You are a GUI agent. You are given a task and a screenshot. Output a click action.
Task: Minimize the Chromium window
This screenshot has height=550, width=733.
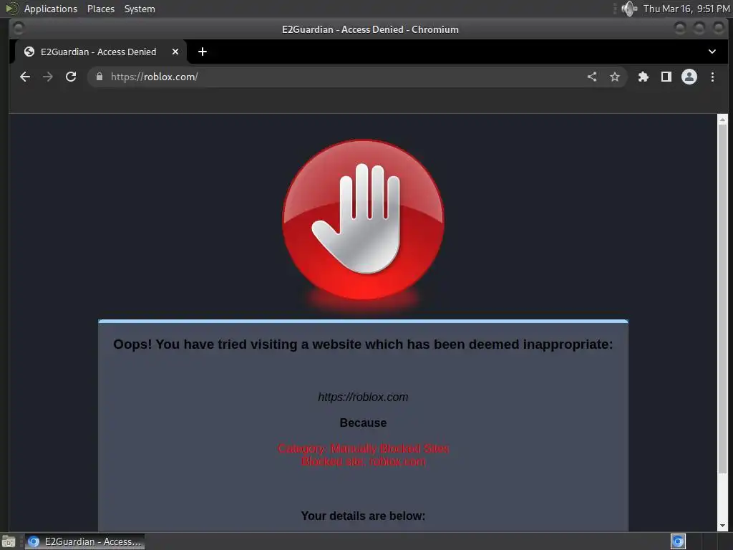click(x=680, y=29)
